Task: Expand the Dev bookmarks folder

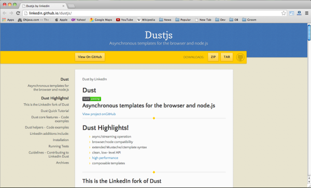Action: tap(220, 20)
